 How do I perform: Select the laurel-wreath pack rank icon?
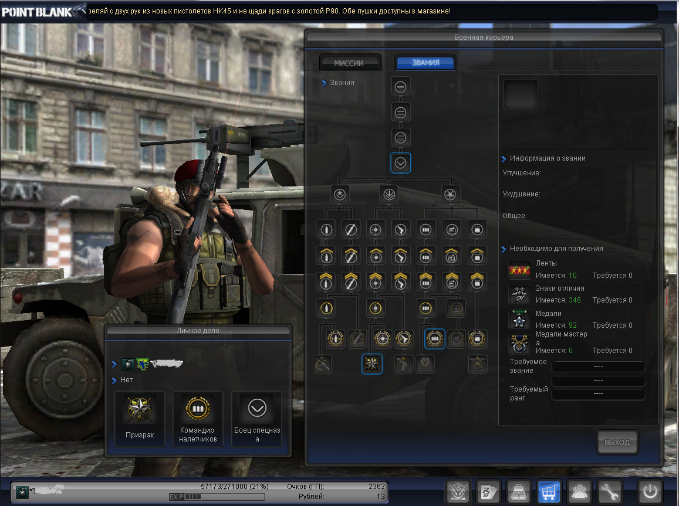[477, 339]
